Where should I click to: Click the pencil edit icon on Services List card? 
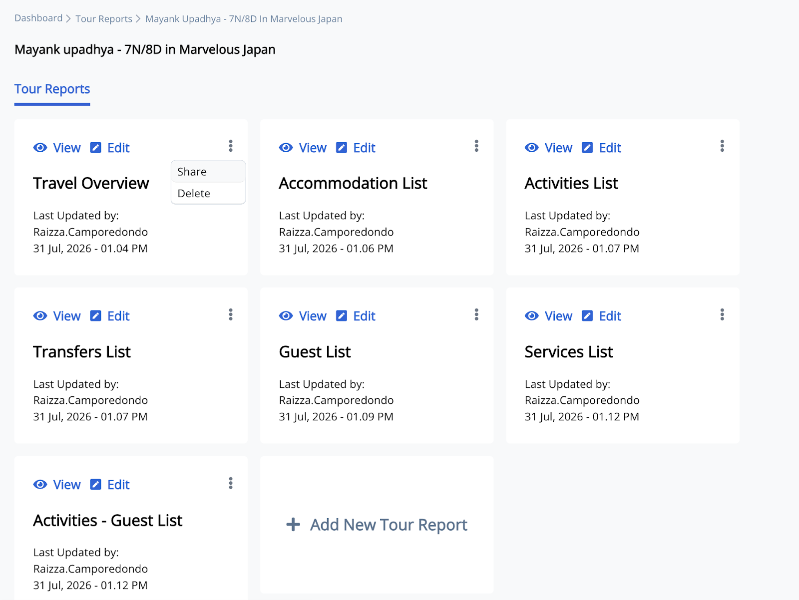coord(587,316)
